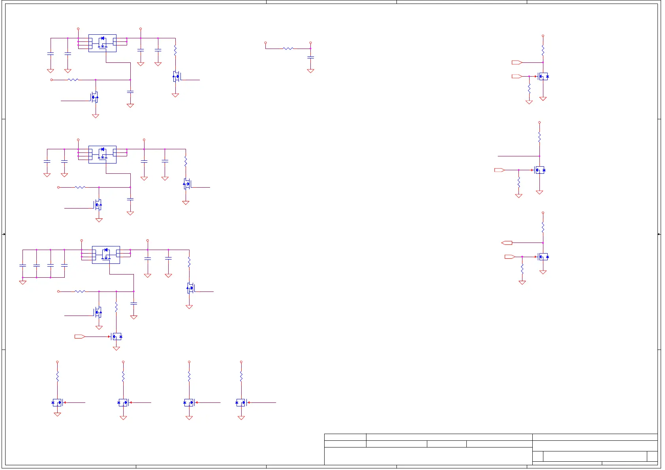Select the boxed MOSFET in the circuit with the left-pointing port

(x=543, y=257)
